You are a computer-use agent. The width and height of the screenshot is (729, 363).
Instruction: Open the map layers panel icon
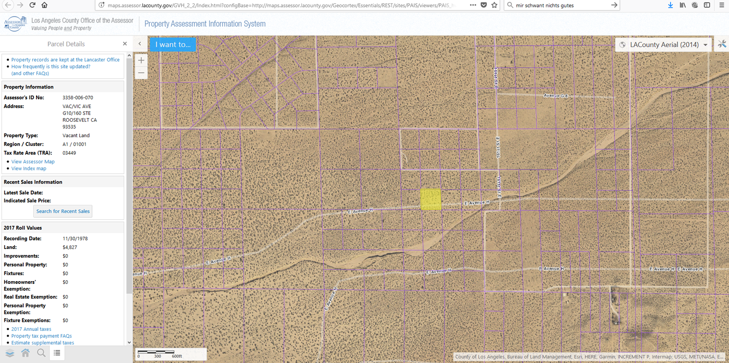tap(10, 353)
